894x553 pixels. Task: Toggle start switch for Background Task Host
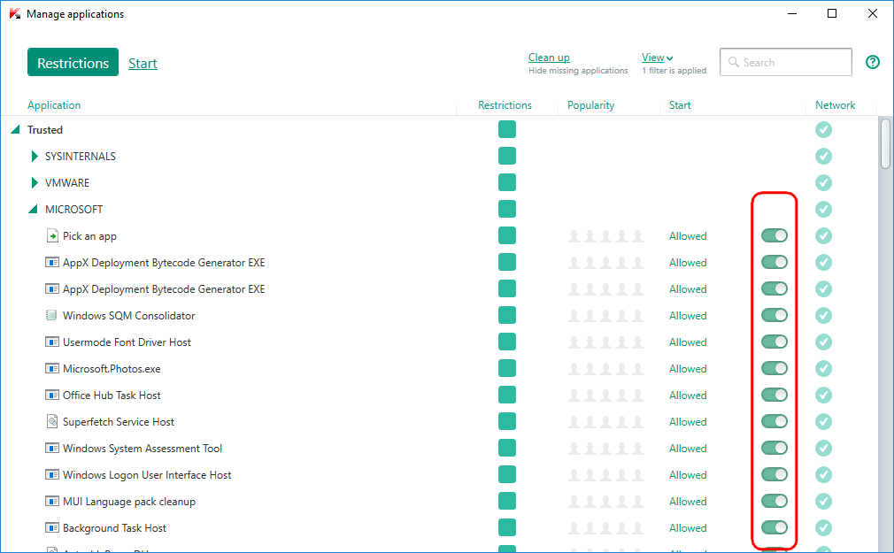pyautogui.click(x=775, y=528)
